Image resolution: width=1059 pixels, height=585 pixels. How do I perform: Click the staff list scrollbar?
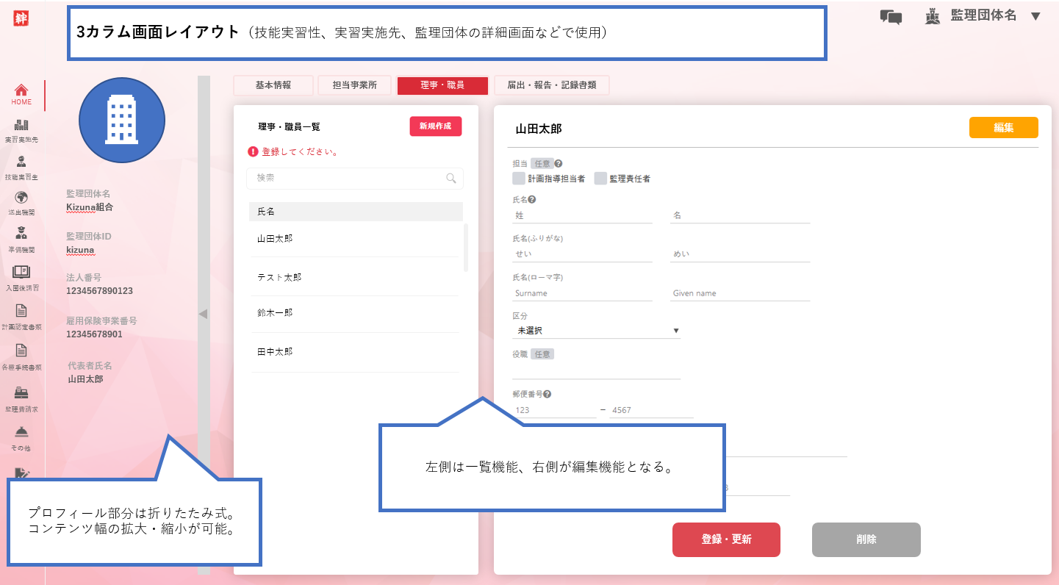tap(465, 248)
